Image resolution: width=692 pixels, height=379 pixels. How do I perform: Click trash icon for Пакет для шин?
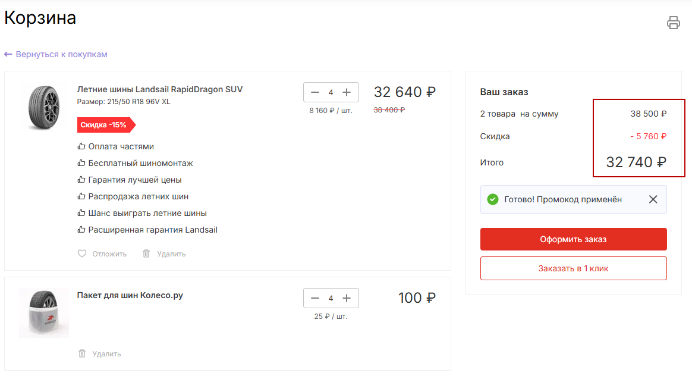(82, 353)
